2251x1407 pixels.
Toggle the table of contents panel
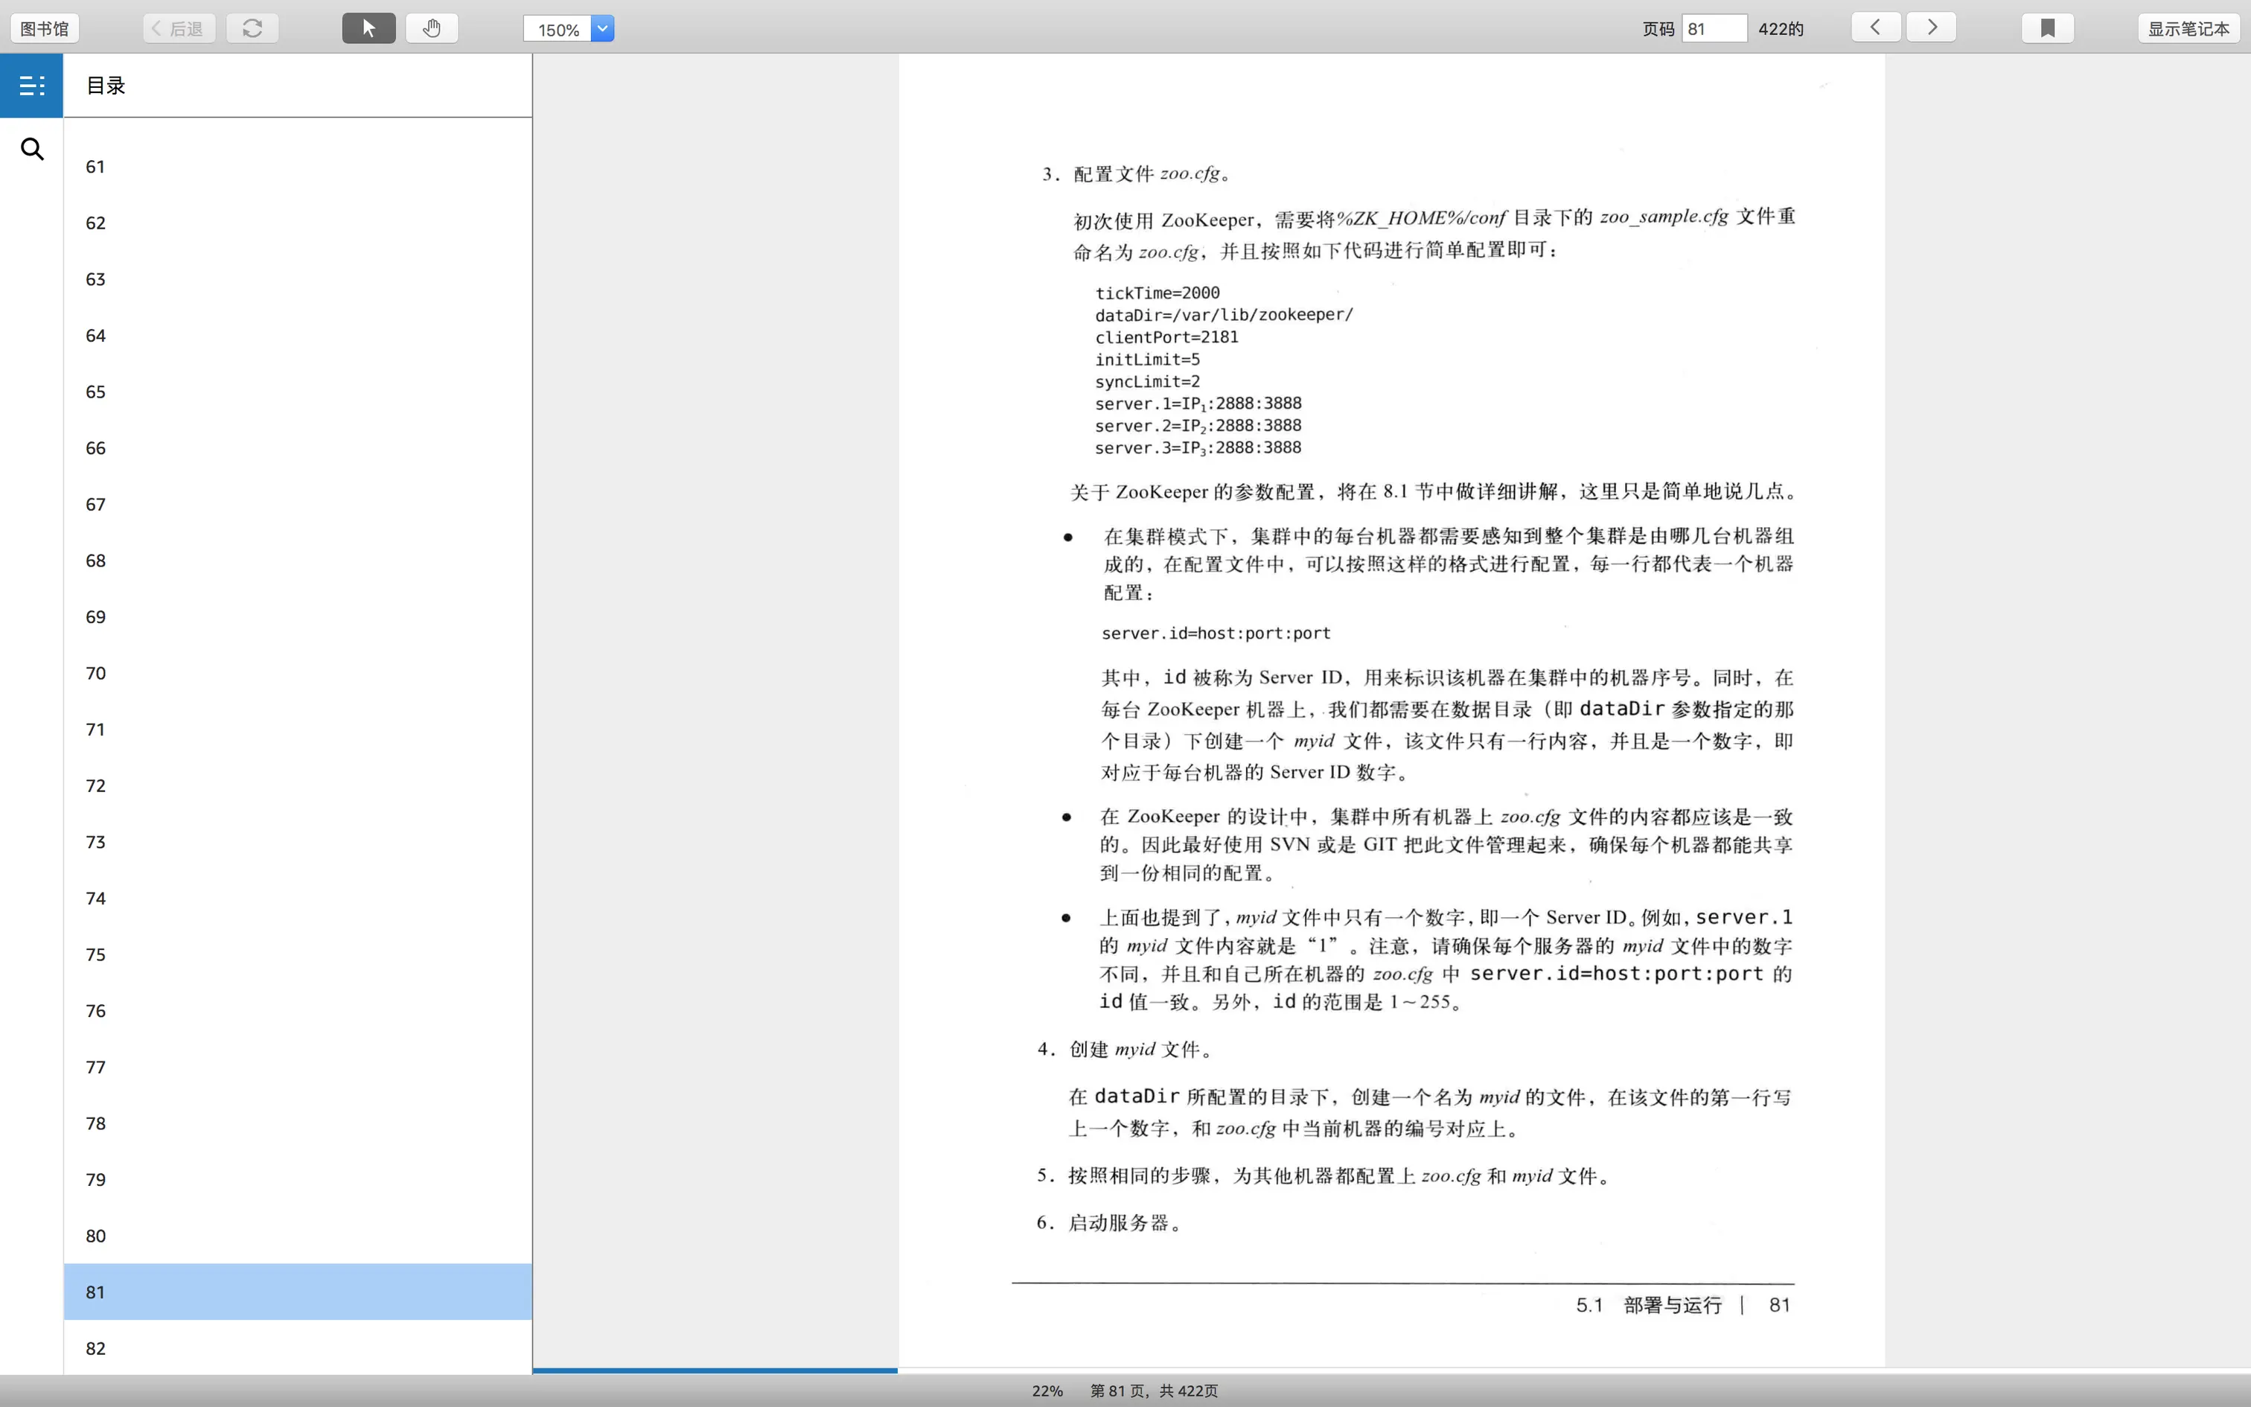pos(31,86)
